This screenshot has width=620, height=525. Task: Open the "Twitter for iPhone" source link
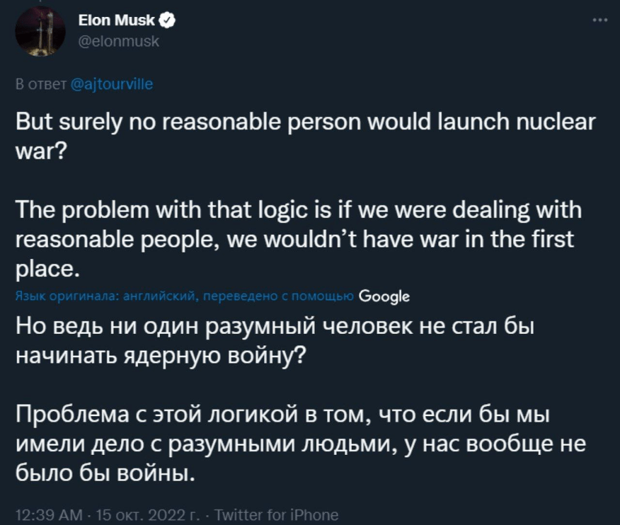click(279, 515)
